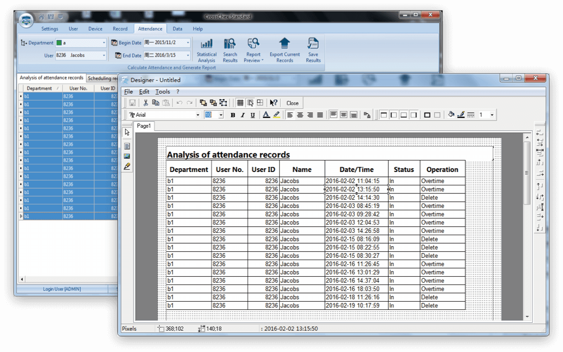
Task: Cut the selection using the scissors icon
Action: [x=145, y=102]
